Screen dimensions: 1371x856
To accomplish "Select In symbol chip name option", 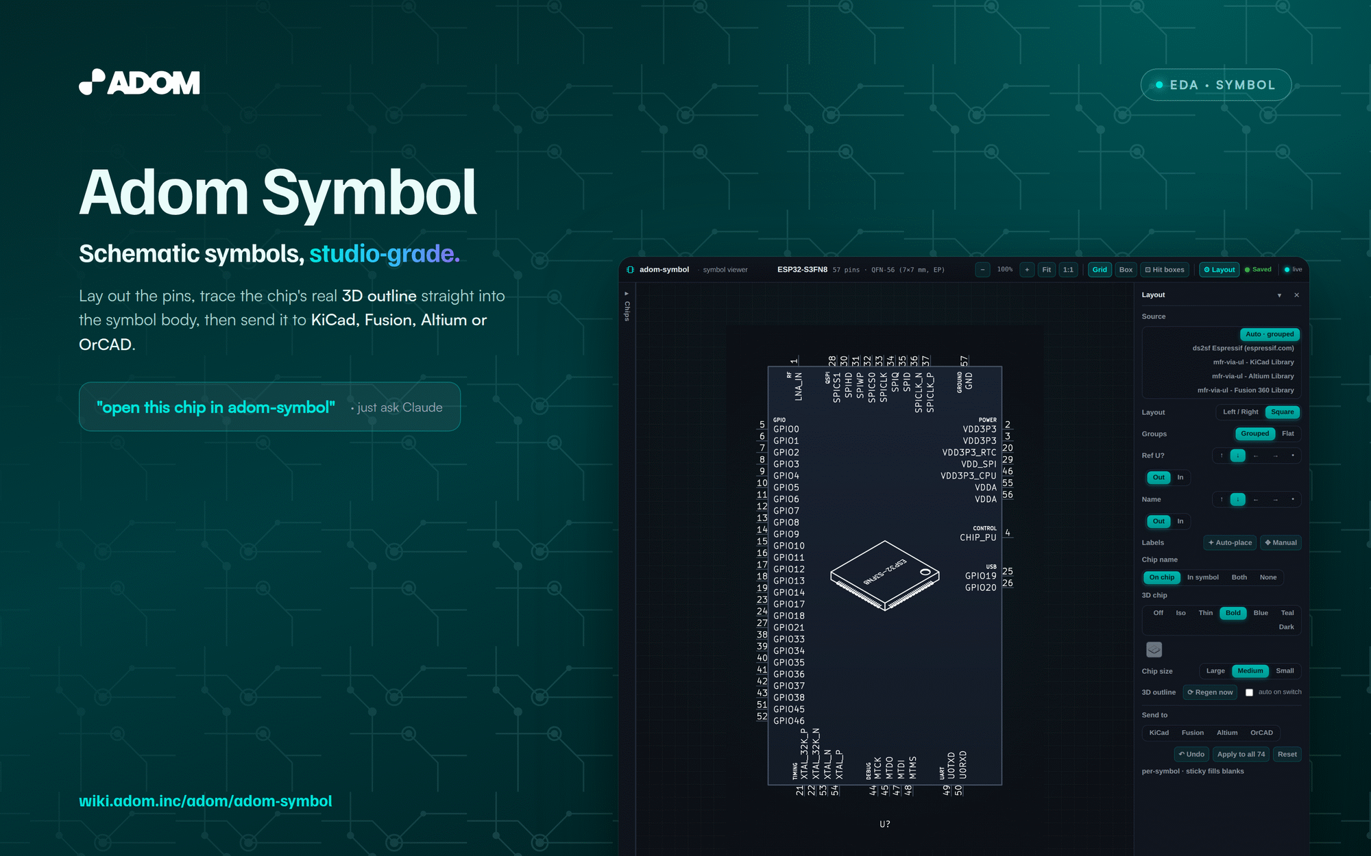I will point(1202,577).
